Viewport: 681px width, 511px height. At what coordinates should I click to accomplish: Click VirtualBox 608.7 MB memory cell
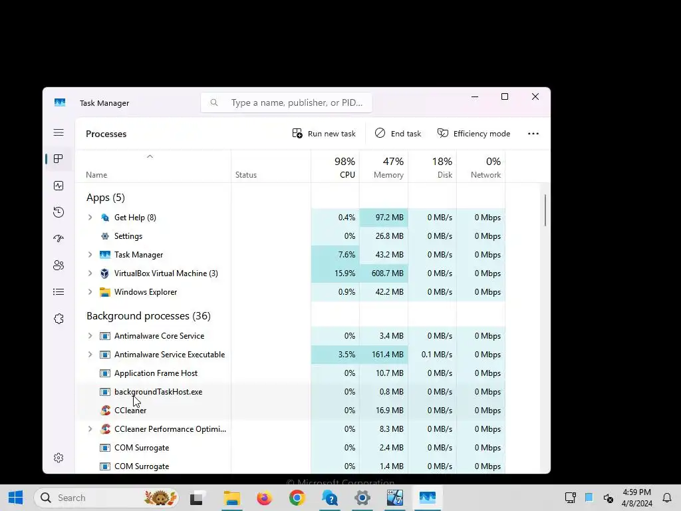[384, 273]
